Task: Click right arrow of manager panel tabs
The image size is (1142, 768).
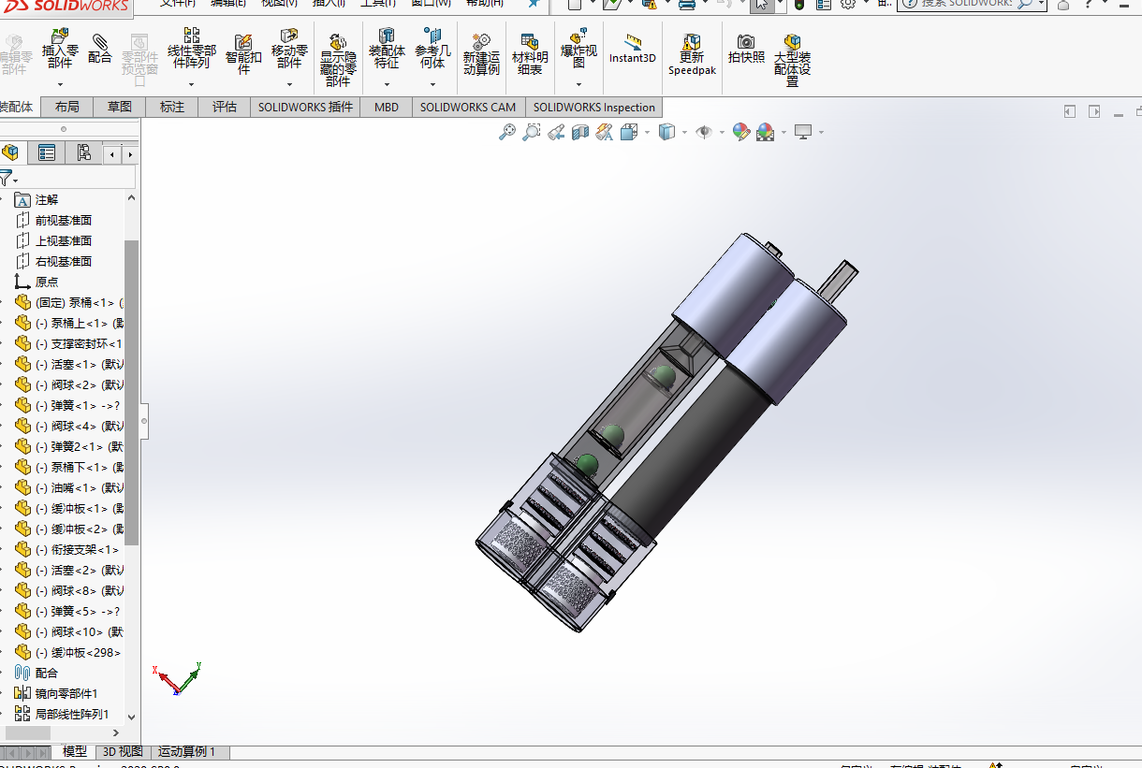Action: [130, 154]
